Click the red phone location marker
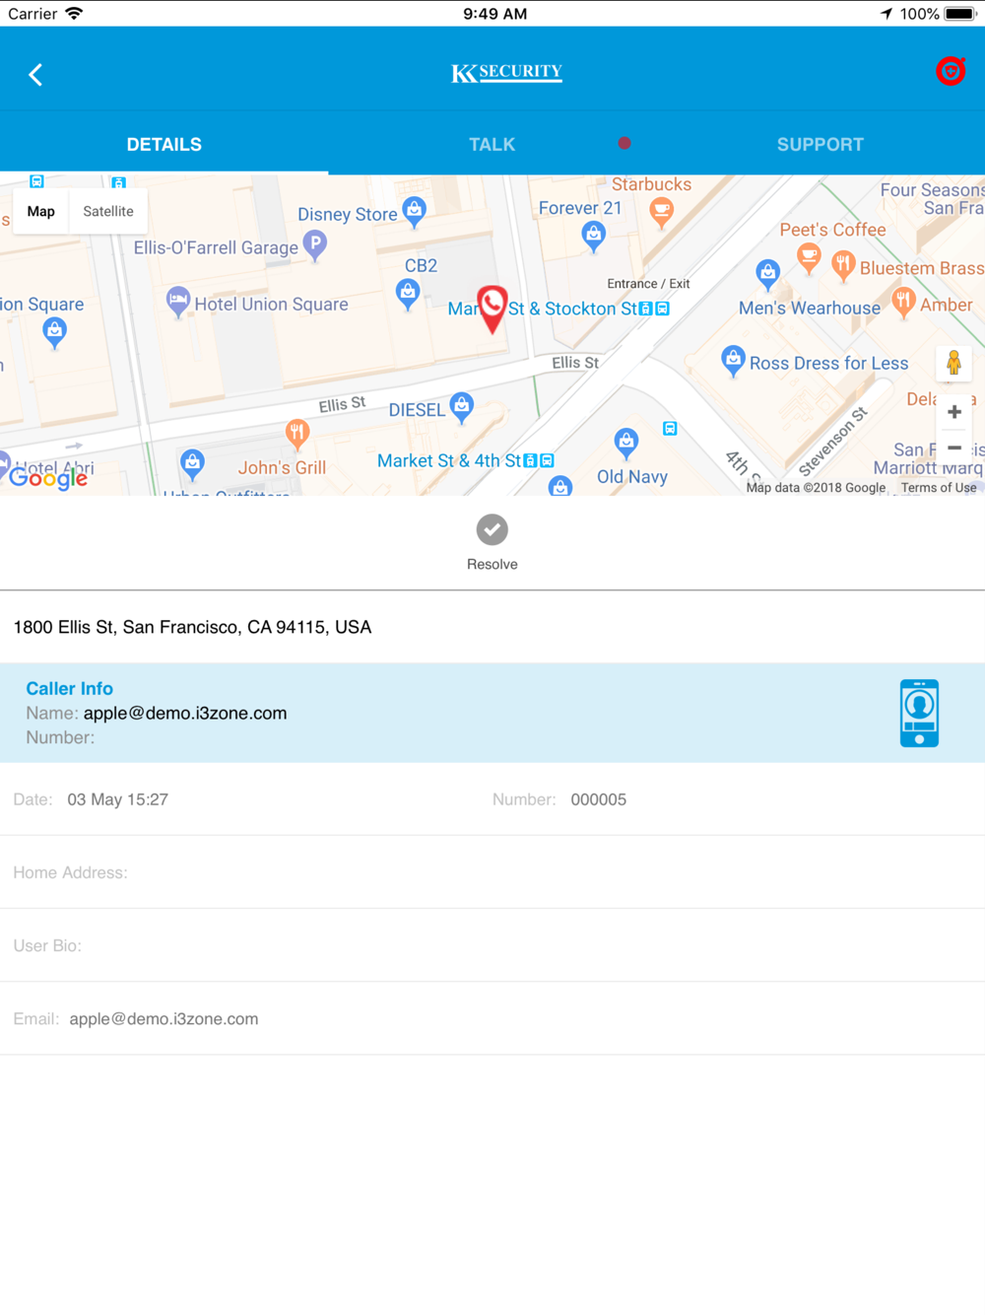The image size is (985, 1315). (492, 309)
